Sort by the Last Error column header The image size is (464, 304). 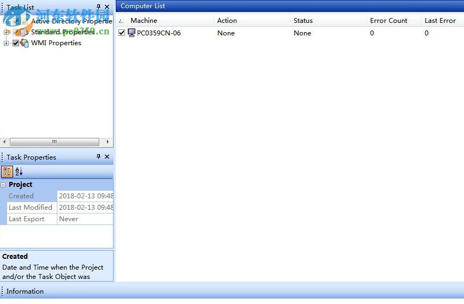(x=442, y=20)
